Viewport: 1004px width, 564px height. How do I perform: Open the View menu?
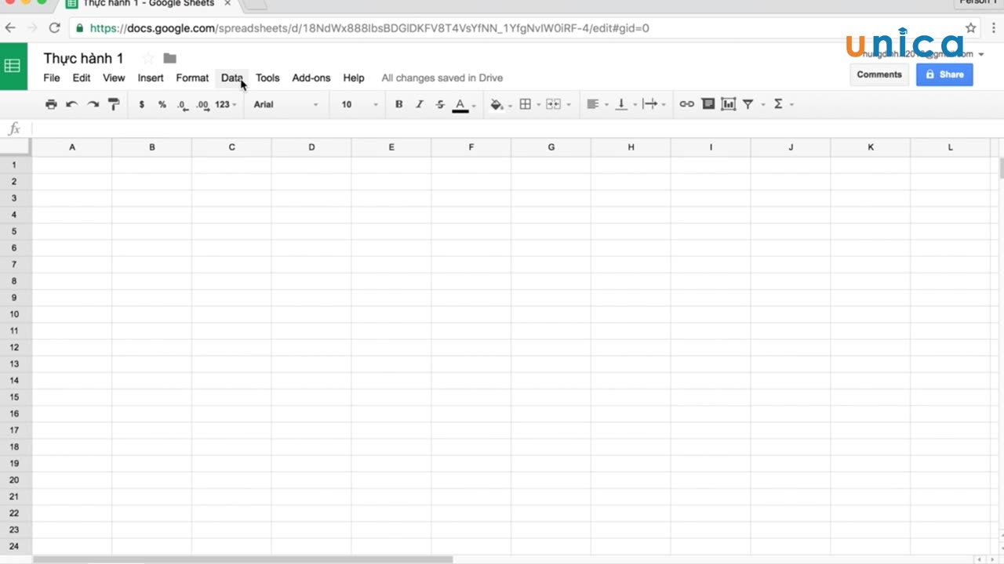tap(114, 78)
